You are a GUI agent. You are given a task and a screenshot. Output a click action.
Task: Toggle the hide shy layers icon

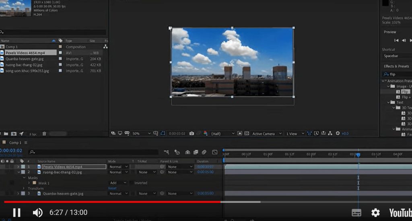[187, 152]
